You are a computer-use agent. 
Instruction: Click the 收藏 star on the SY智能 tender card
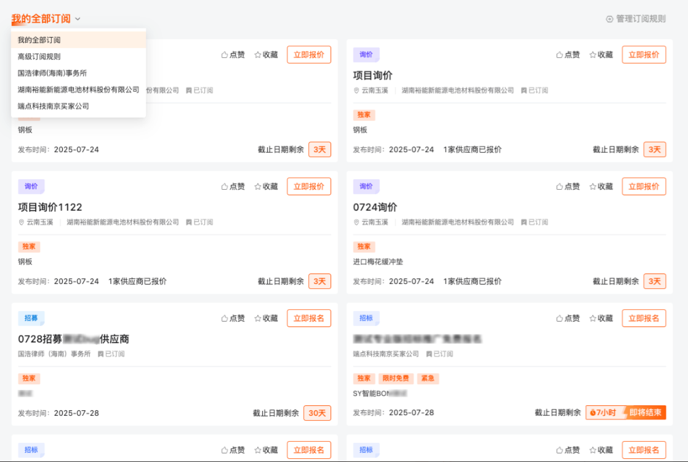pyautogui.click(x=591, y=318)
